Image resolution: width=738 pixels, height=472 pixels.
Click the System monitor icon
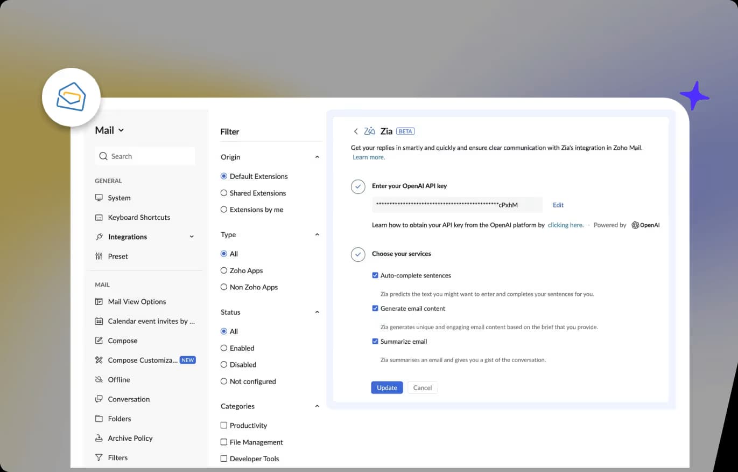tap(99, 198)
